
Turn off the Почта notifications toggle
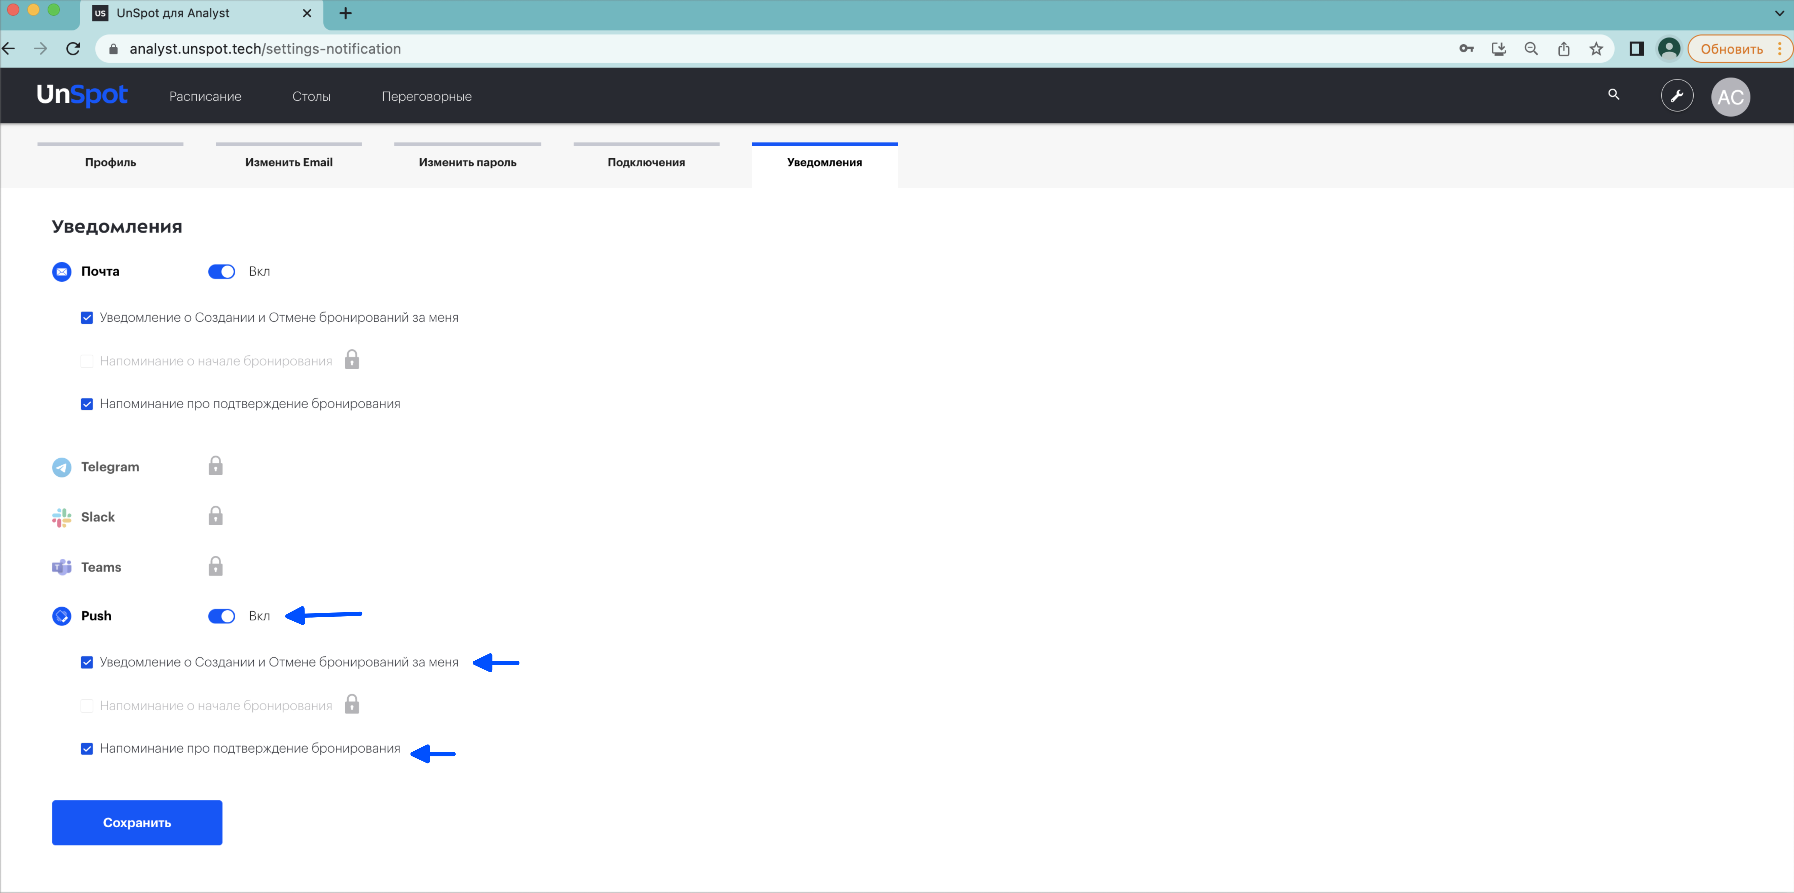point(221,272)
